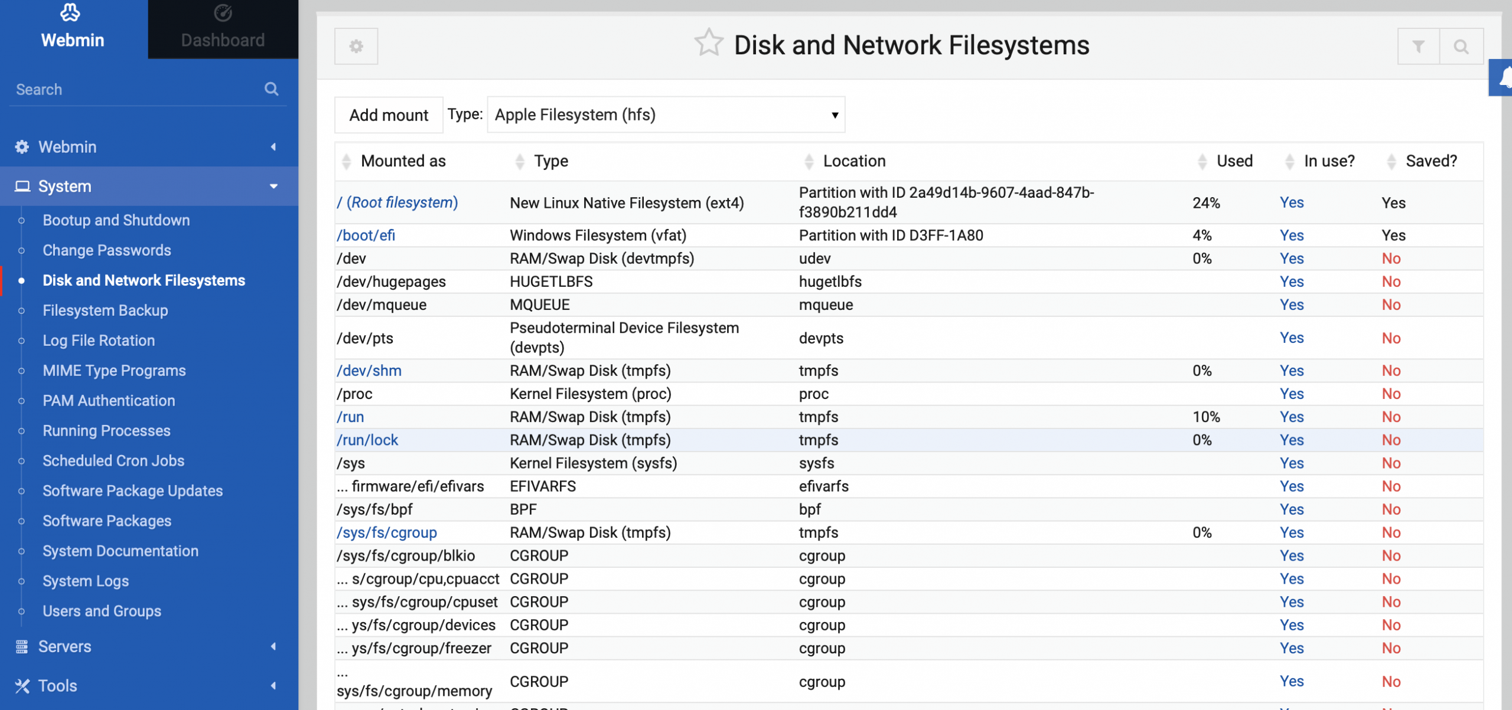Viewport: 1512px width, 710px height.
Task: Open Users and Groups
Action: [102, 611]
